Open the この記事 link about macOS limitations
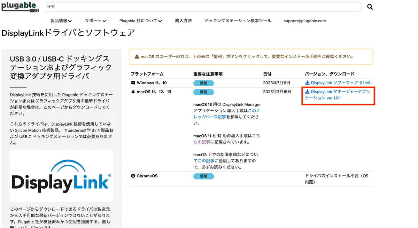The image size is (418, 228). (x=206, y=161)
